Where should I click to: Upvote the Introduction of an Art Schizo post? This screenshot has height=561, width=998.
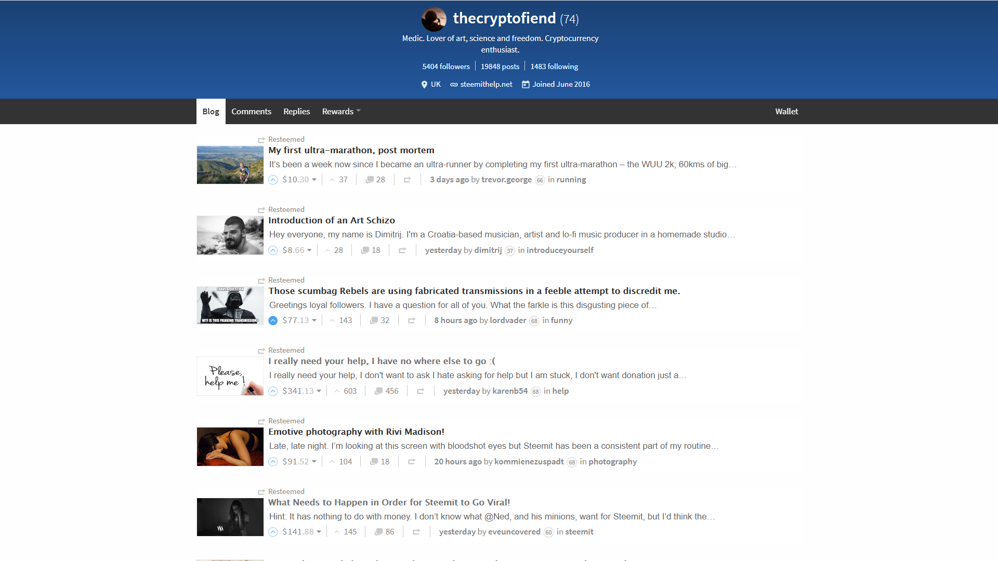273,250
